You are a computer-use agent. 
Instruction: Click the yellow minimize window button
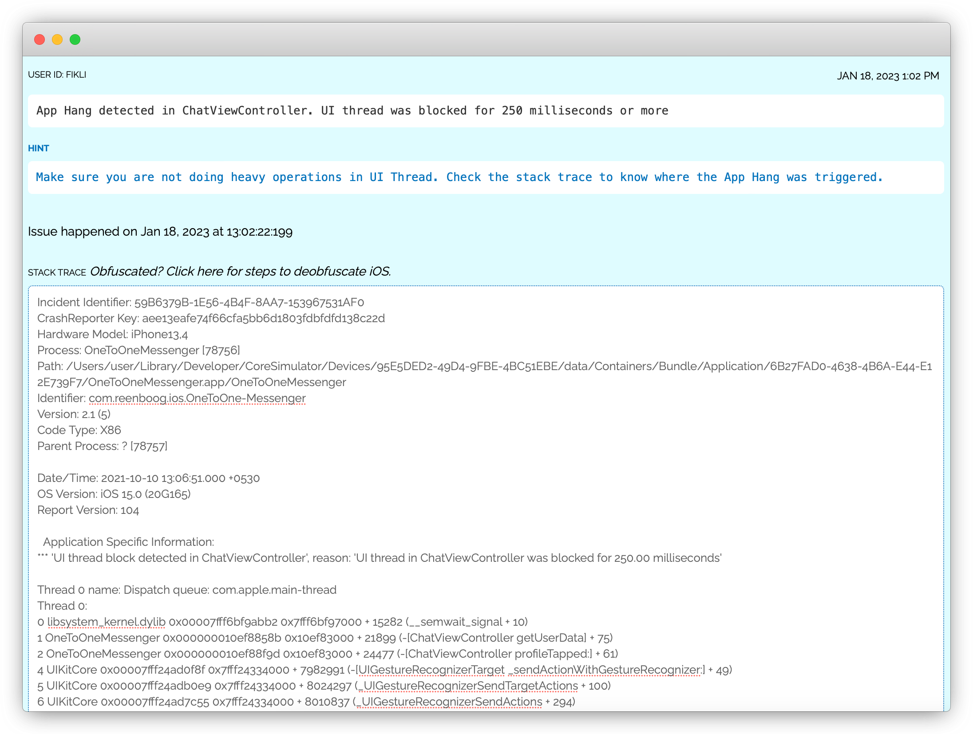[57, 39]
